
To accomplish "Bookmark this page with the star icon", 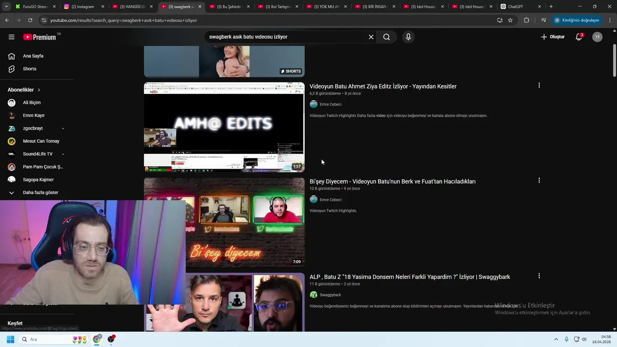I will tap(510, 20).
